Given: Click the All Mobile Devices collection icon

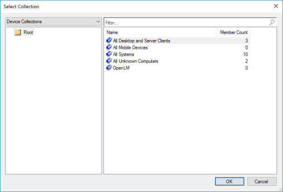Looking at the screenshot, I should pyautogui.click(x=109, y=48).
